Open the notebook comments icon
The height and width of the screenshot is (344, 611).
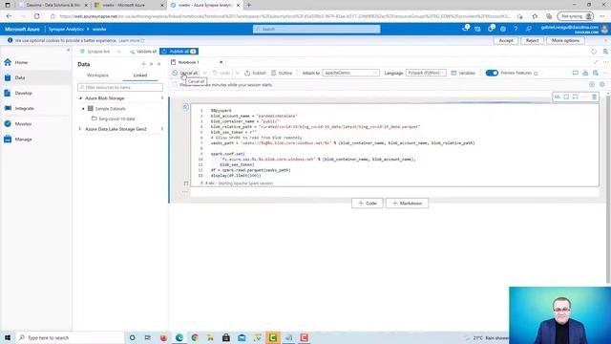point(575,73)
